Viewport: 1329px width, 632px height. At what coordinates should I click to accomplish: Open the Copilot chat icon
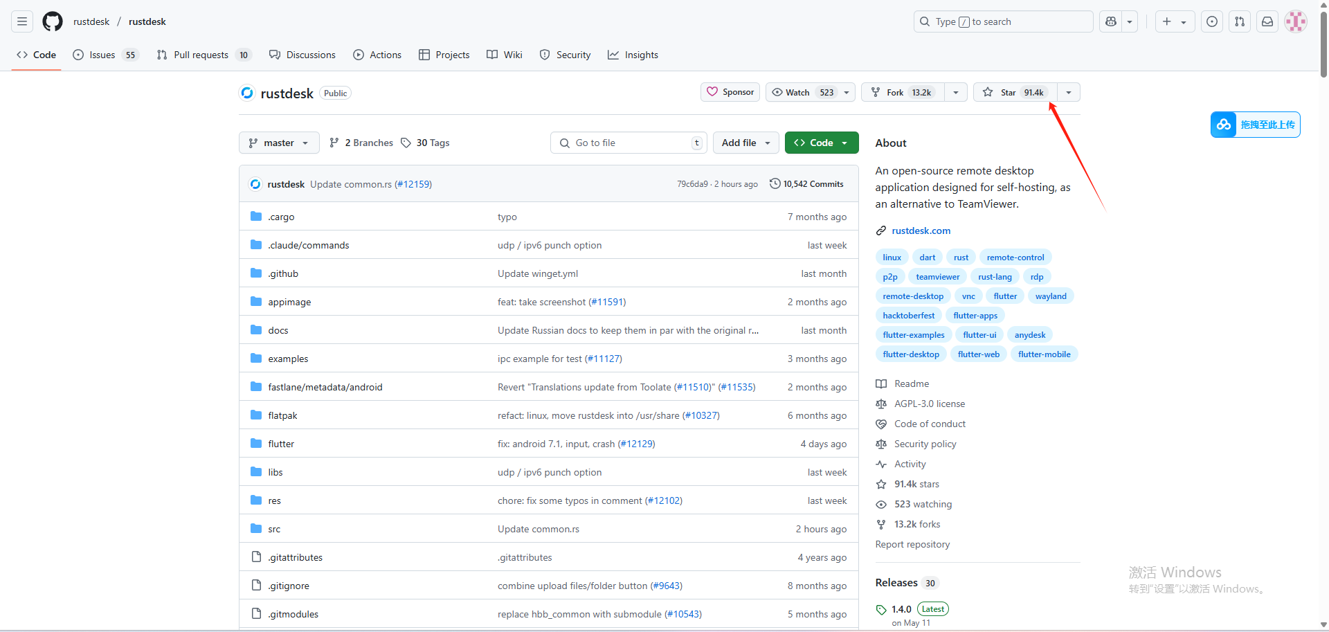[x=1111, y=21]
